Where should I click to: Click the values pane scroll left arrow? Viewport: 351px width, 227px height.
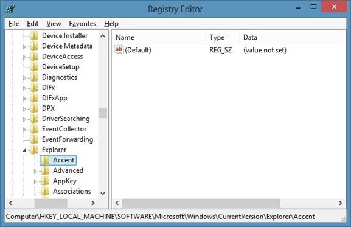pos(117,203)
